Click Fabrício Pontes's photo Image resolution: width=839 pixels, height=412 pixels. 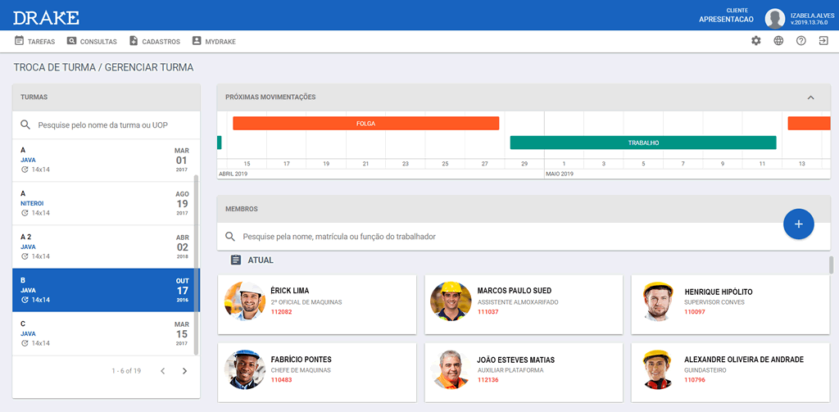(244, 369)
